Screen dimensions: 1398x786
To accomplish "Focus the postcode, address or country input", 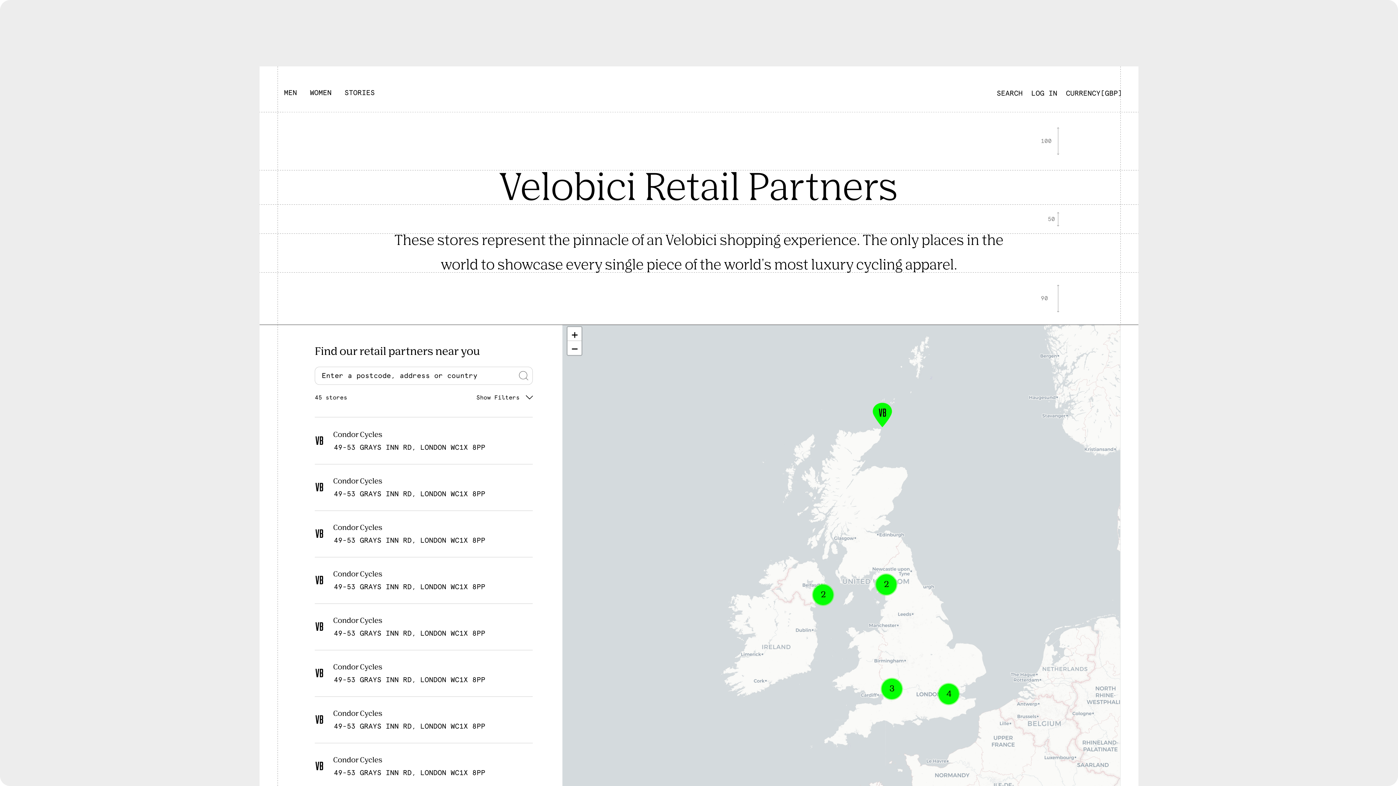I will pos(423,375).
